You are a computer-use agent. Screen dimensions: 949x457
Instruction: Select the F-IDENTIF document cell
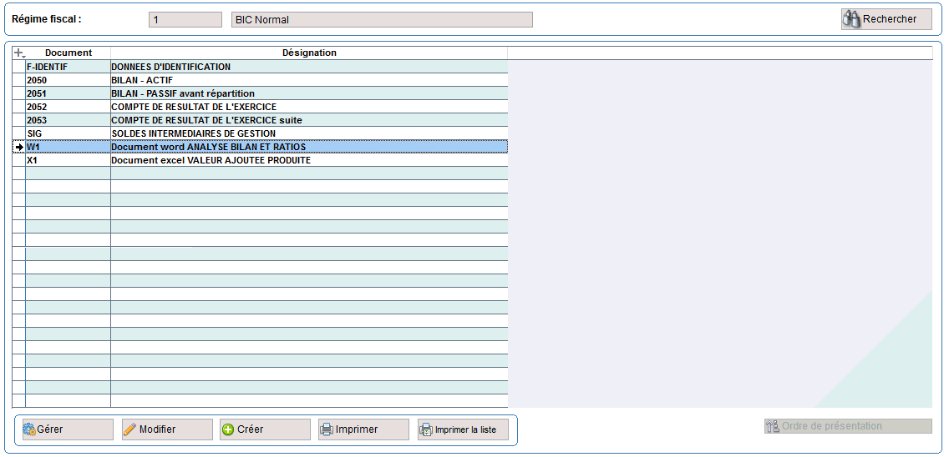tap(68, 67)
